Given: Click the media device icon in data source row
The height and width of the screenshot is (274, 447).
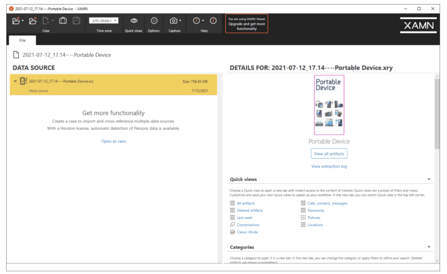Looking at the screenshot, I should pos(24,81).
